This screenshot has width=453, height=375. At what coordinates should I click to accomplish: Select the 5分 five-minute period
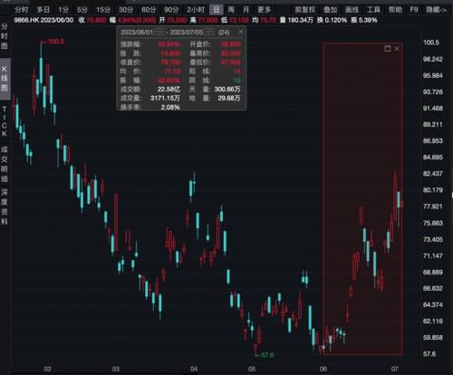[x=82, y=10]
